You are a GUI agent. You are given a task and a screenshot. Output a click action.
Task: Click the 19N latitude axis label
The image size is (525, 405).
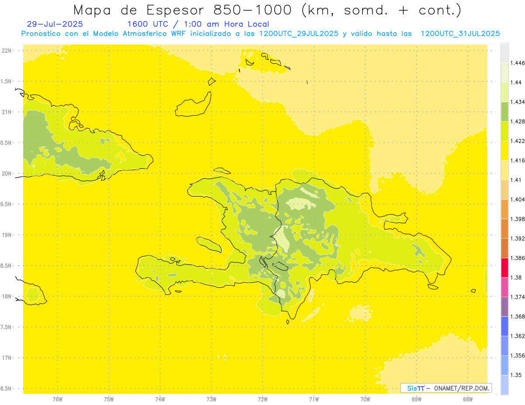coord(7,235)
